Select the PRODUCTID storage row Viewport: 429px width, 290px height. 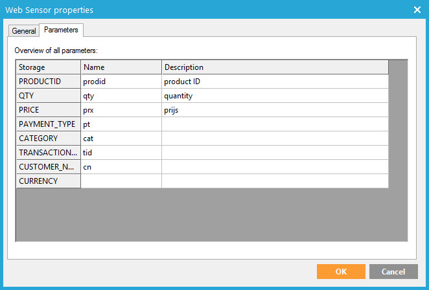click(48, 82)
